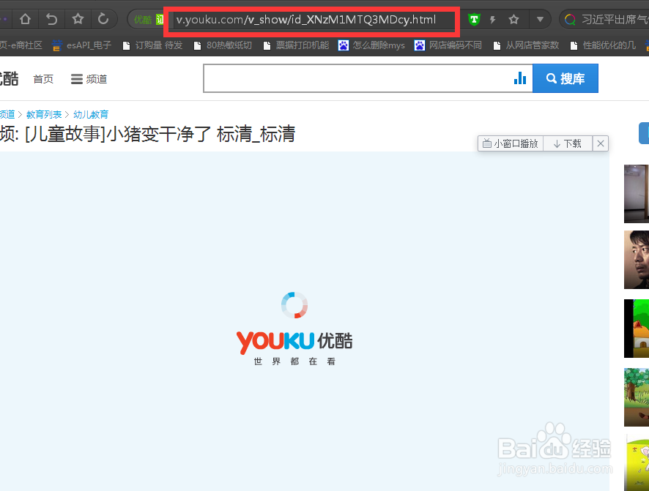Open the 网店编码不同 bookmark

(x=448, y=45)
